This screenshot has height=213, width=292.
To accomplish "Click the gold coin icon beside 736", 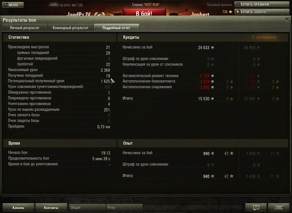I will (x=230, y=12).
